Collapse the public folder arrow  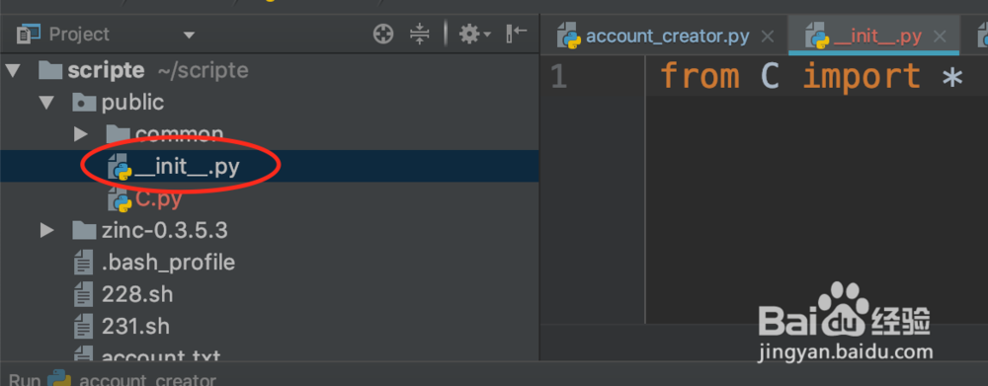(46, 102)
